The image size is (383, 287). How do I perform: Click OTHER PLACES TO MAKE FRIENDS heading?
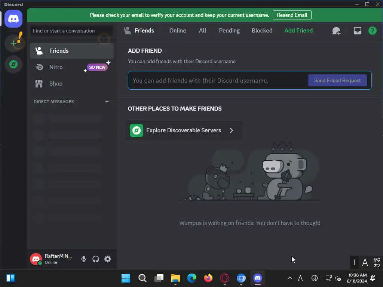(x=175, y=109)
